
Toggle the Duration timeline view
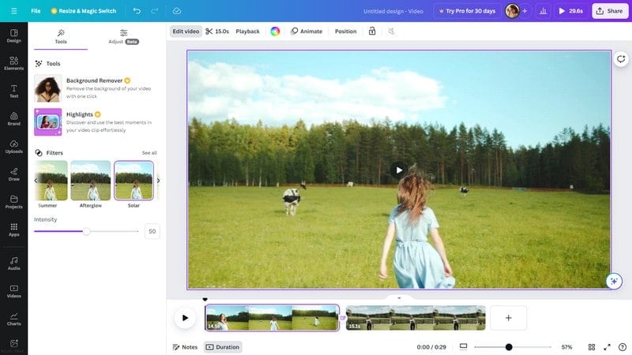click(x=223, y=347)
